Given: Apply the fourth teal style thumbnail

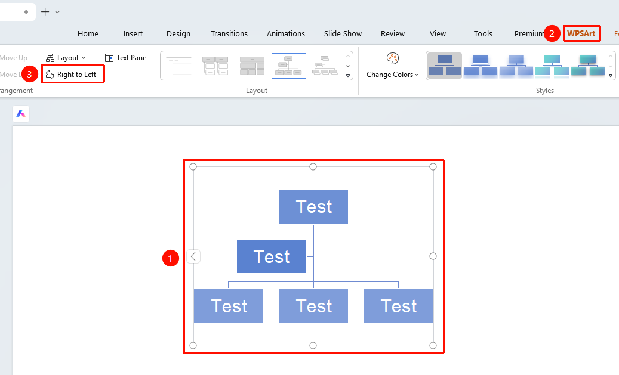Looking at the screenshot, I should pos(552,66).
